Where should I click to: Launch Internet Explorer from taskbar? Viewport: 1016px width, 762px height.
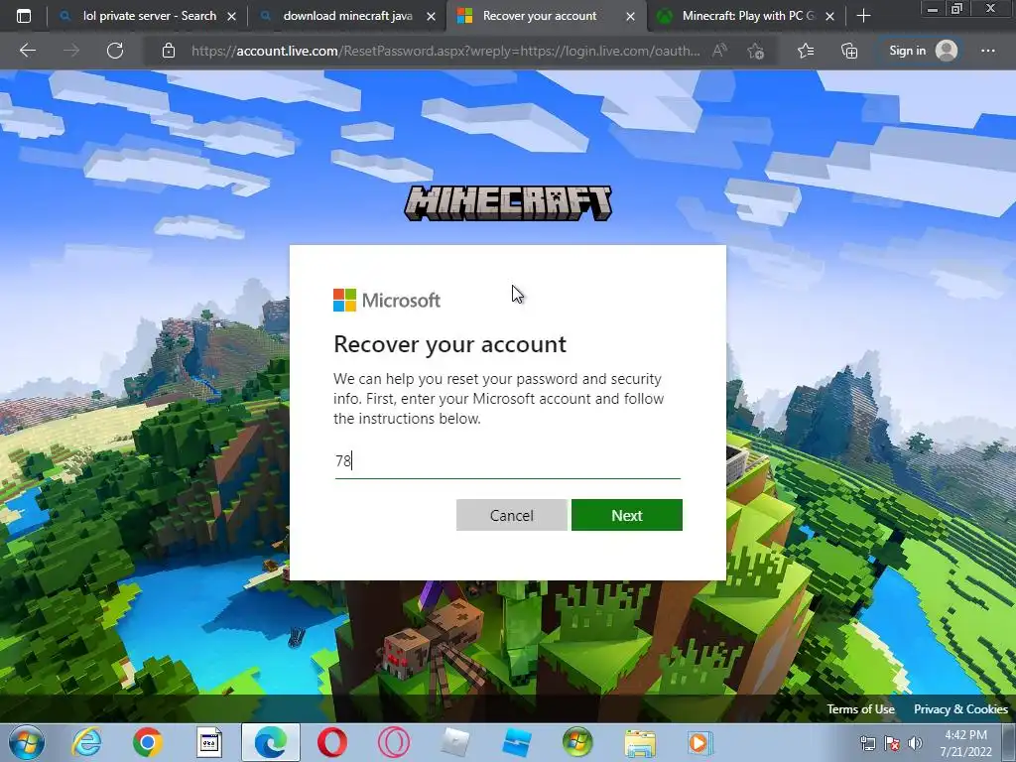(87, 742)
